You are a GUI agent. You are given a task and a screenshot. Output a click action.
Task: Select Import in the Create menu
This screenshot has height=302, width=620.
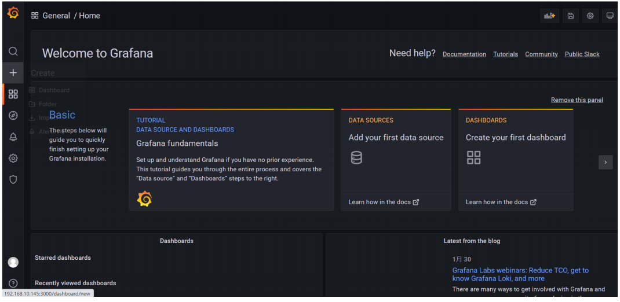point(43,117)
